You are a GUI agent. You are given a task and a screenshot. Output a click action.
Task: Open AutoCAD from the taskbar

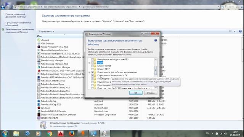click(x=61, y=134)
